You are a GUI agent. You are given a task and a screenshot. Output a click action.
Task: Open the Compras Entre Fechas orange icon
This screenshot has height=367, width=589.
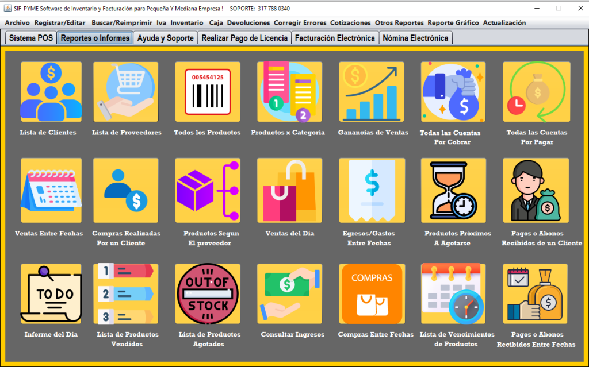coord(372,293)
